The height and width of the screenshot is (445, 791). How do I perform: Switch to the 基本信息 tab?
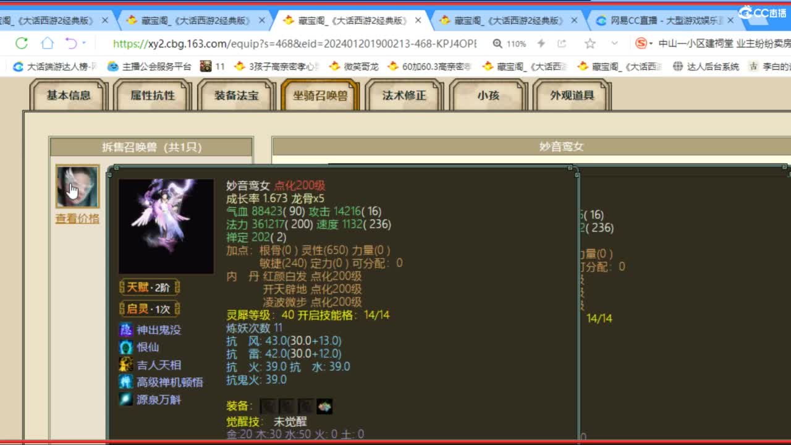pos(69,95)
